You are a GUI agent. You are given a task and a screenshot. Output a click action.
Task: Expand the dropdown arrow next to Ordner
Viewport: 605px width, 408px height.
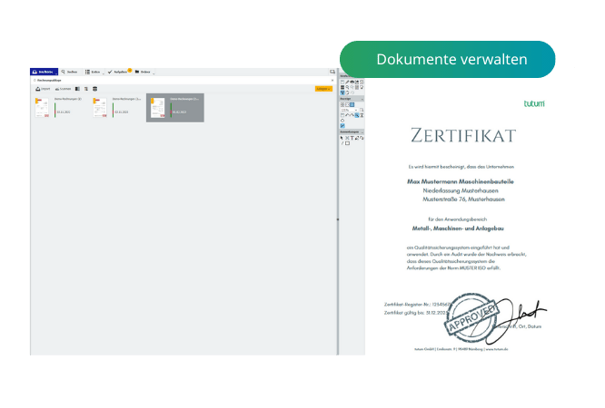154,73
